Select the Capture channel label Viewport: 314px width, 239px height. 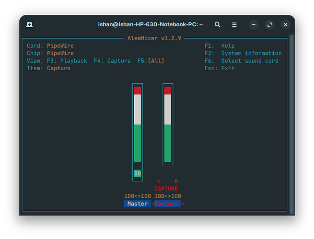point(168,204)
